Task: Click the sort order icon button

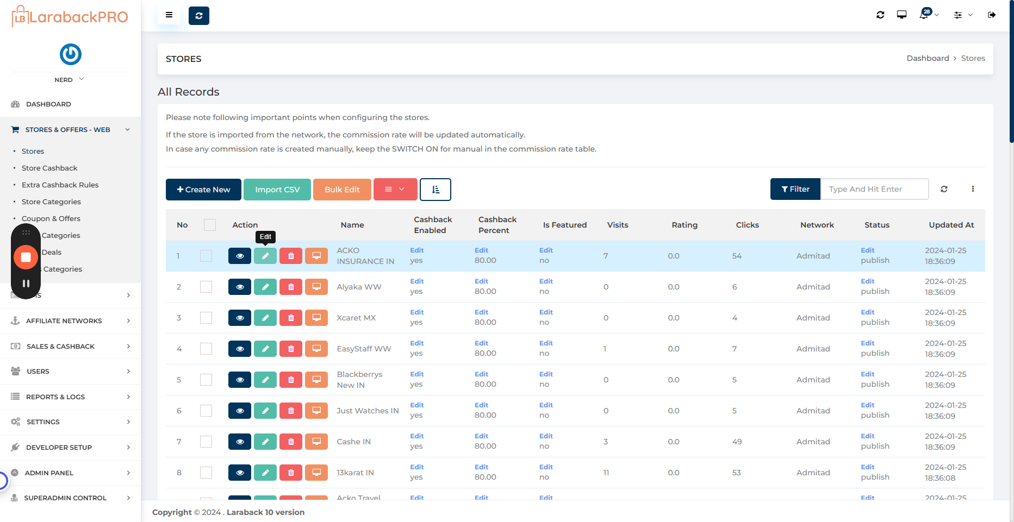Action: click(x=436, y=190)
